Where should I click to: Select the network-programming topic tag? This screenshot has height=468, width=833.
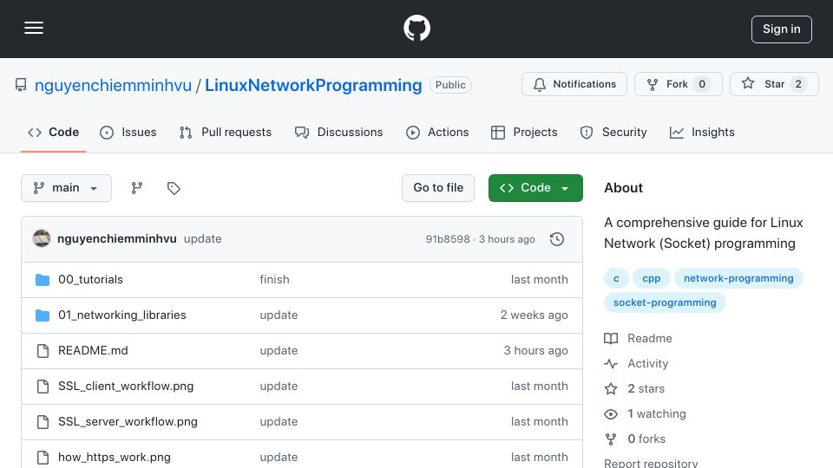738,278
